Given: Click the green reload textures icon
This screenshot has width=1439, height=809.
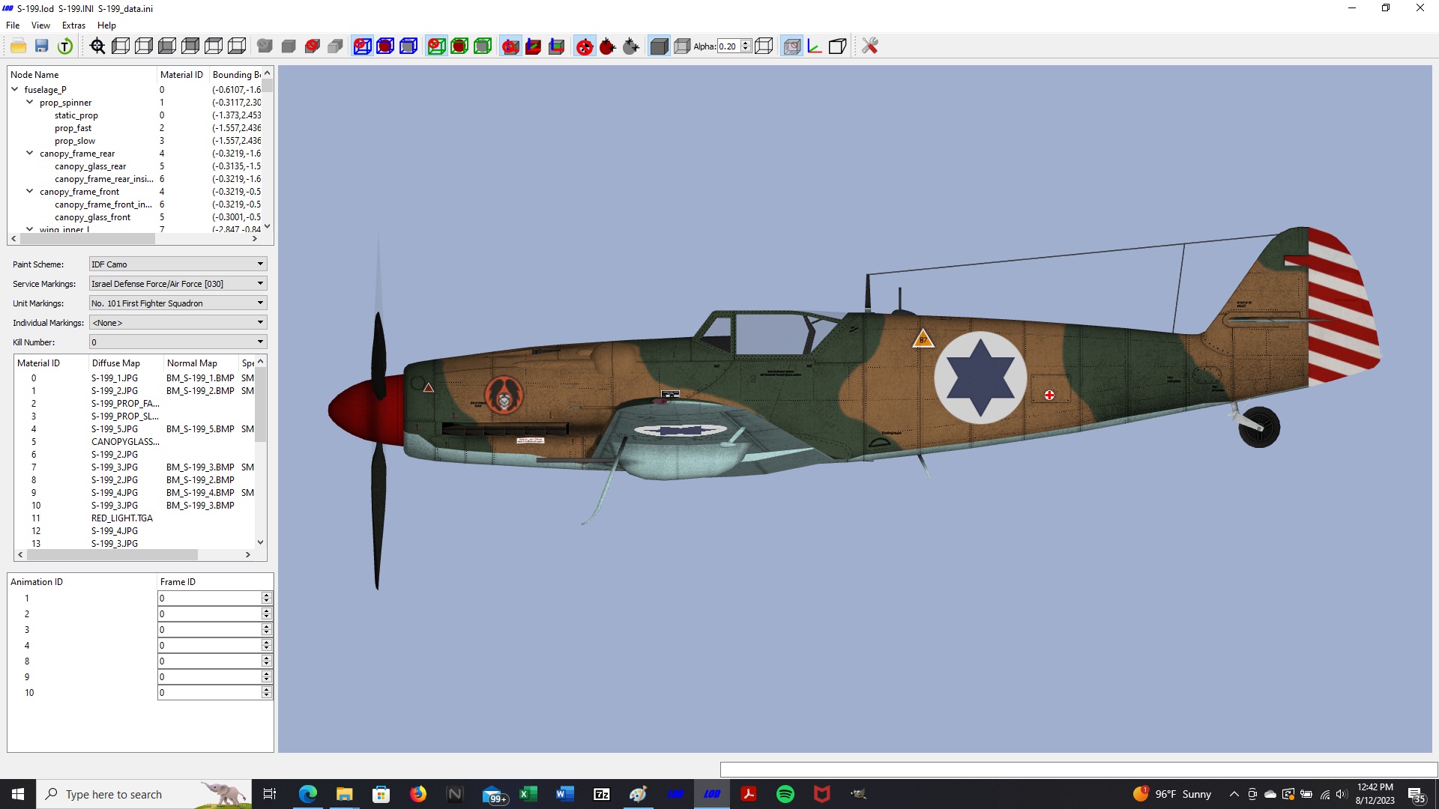Looking at the screenshot, I should (x=65, y=46).
